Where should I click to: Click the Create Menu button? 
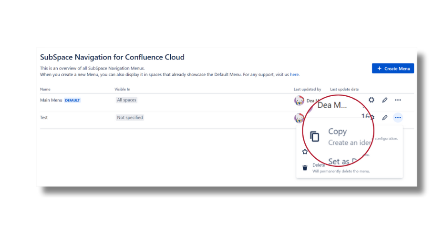(x=393, y=69)
